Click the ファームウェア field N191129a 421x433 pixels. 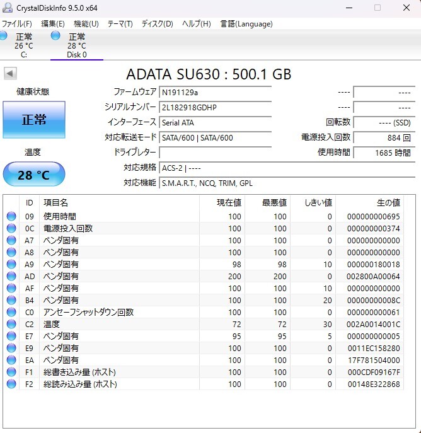click(216, 92)
